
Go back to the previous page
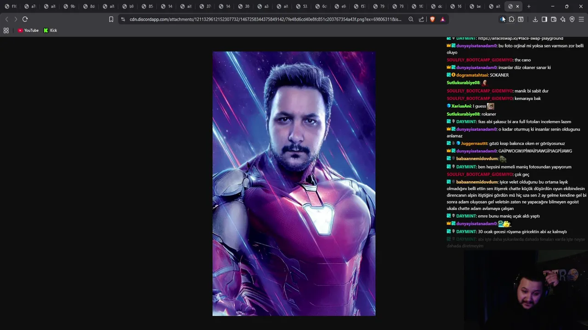[x=6, y=19]
